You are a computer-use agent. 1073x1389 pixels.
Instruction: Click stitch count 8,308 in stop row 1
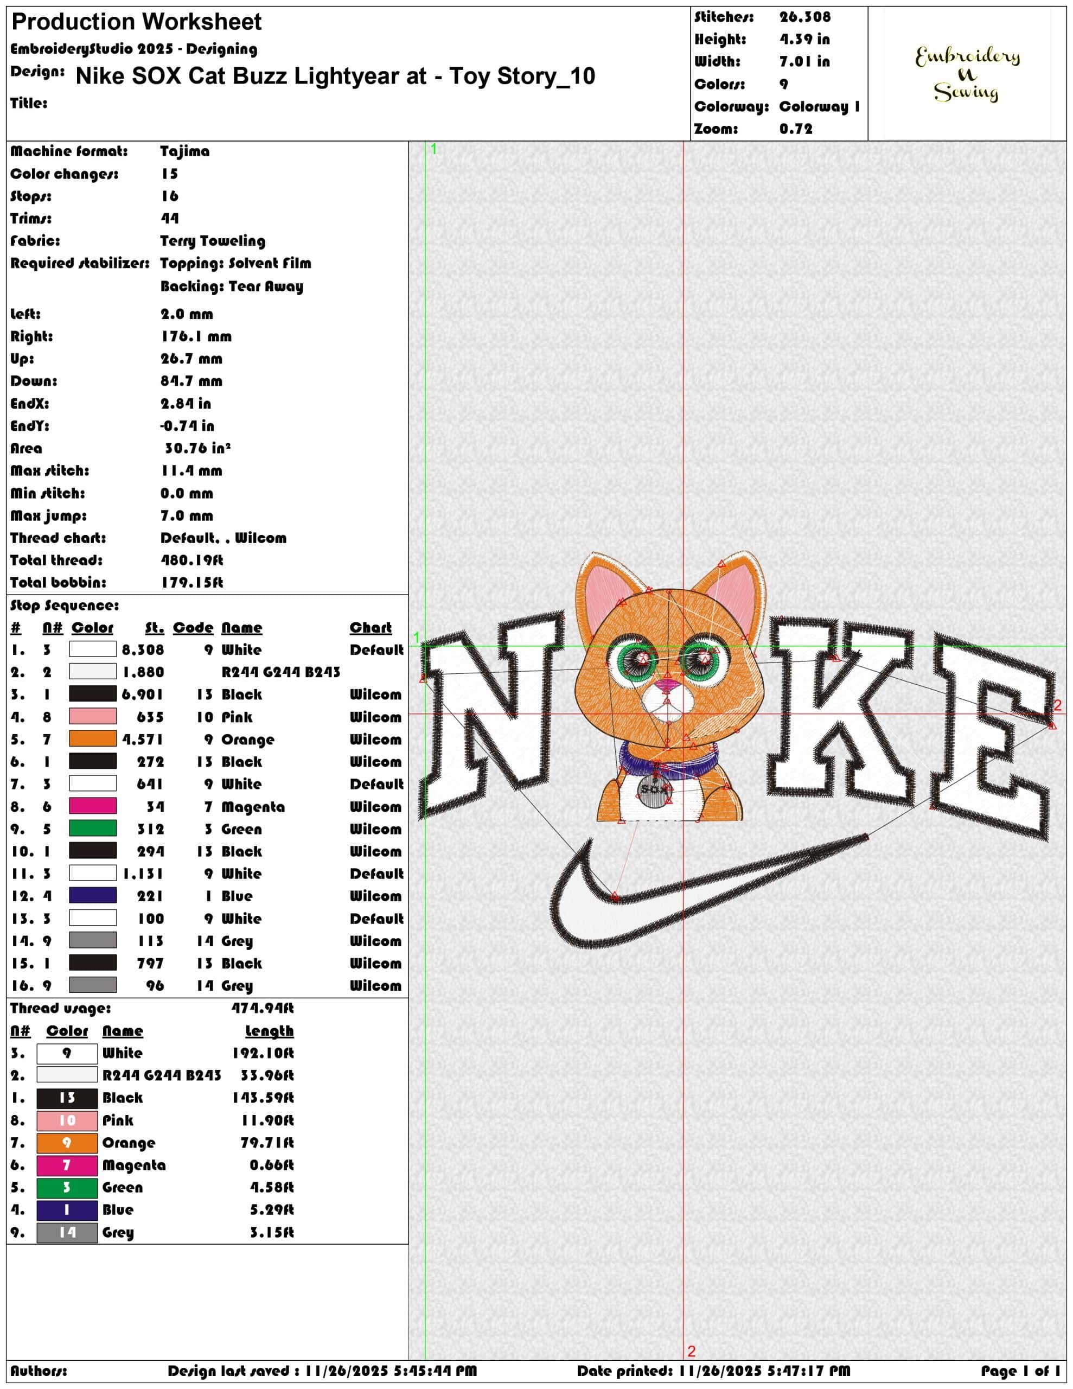coord(143,650)
